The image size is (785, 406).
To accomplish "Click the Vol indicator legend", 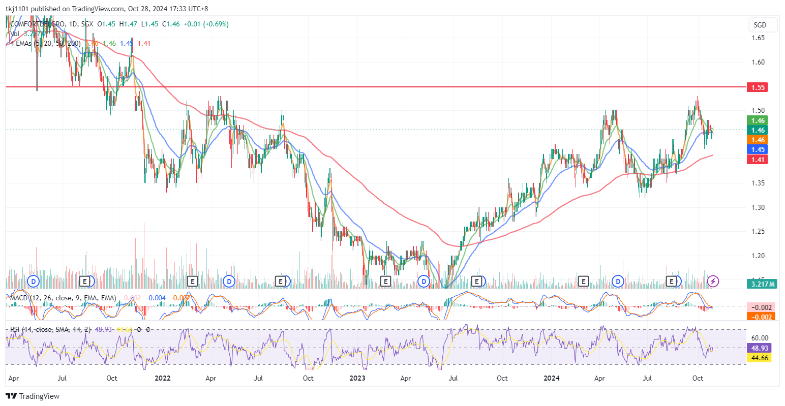I will [x=15, y=34].
